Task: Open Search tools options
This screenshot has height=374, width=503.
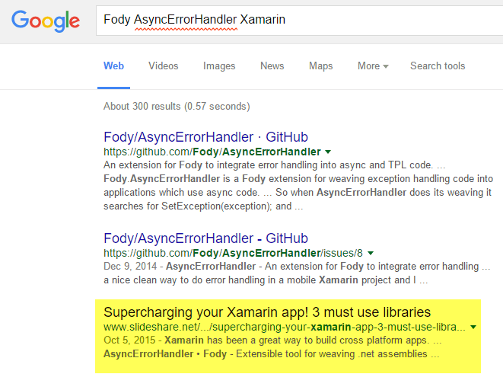Action: coord(438,66)
